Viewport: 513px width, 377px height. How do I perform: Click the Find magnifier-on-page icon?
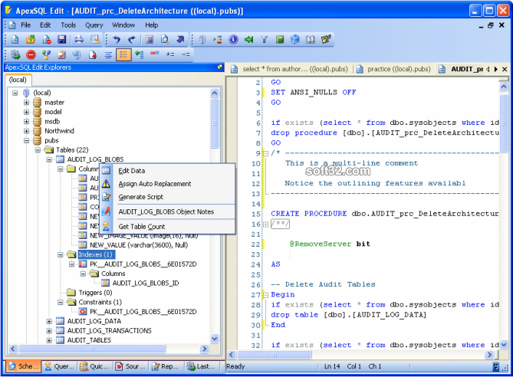(165, 40)
